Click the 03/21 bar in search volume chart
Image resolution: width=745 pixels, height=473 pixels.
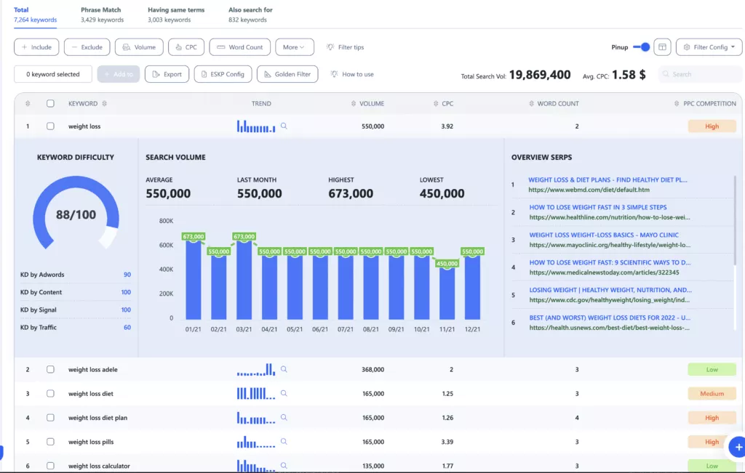(244, 280)
